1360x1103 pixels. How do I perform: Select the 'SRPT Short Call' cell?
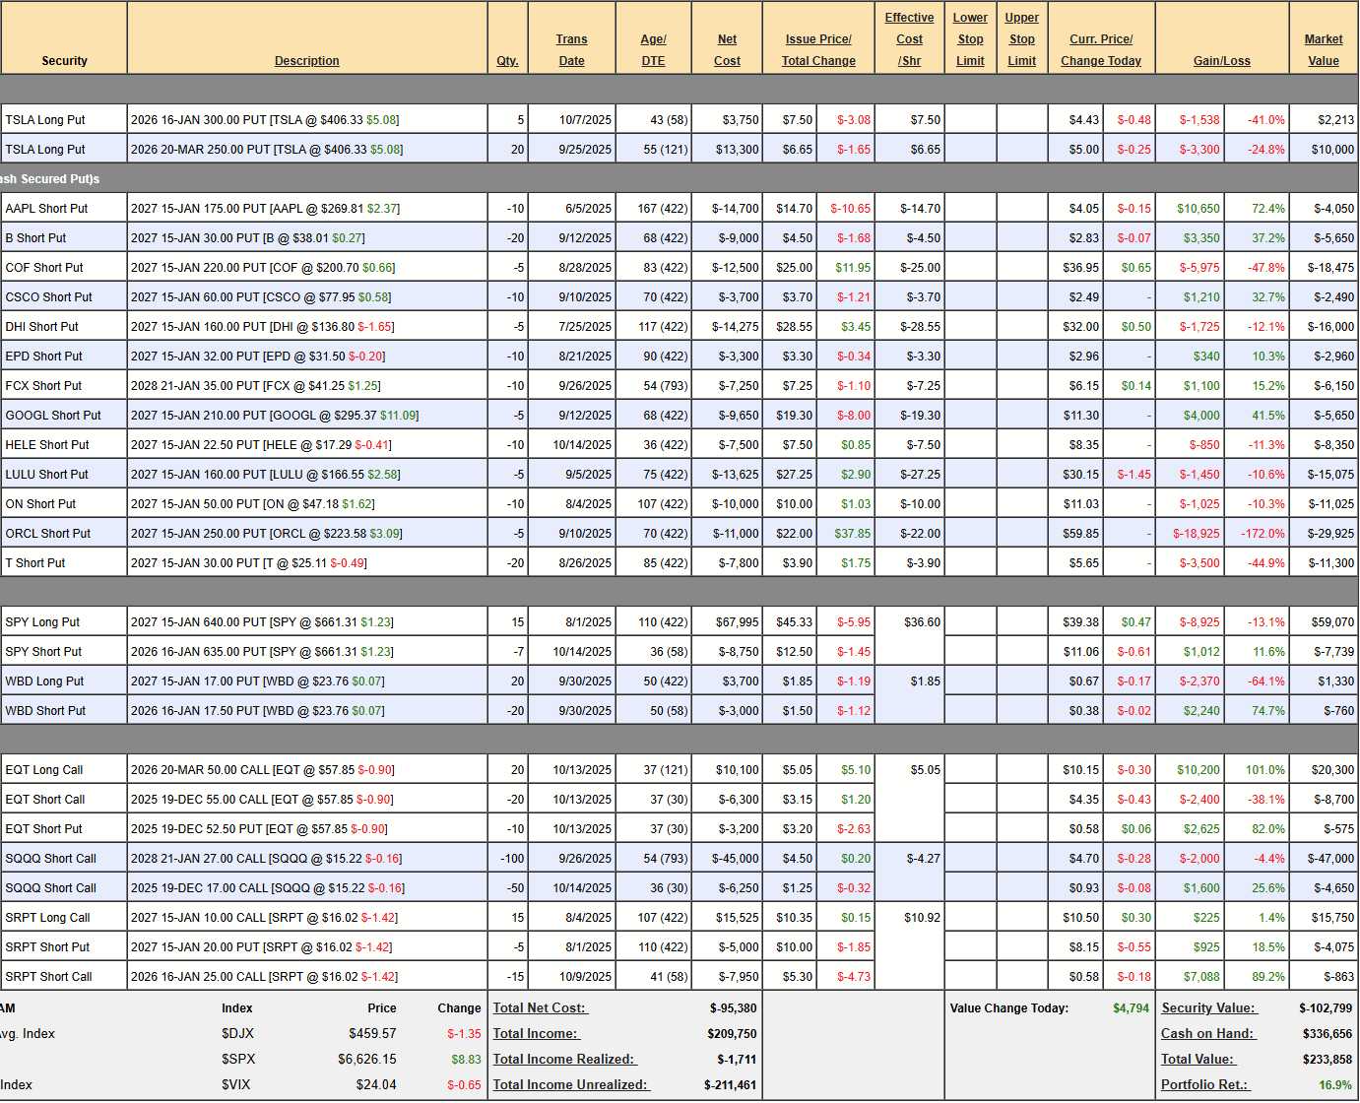tap(64, 976)
